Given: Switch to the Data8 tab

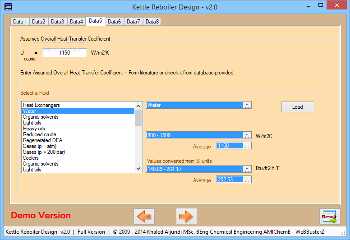Looking at the screenshot, I should 152,22.
